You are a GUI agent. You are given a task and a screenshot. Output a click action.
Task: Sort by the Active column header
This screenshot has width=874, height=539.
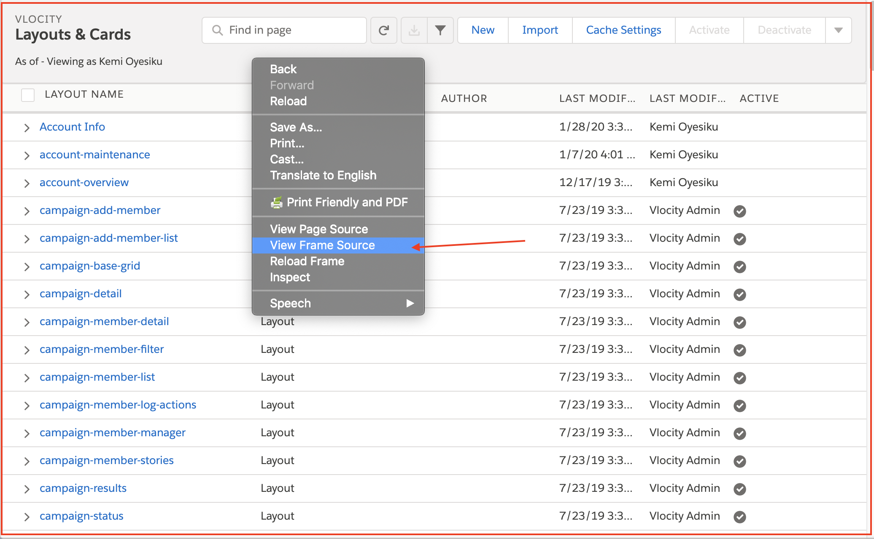point(759,99)
